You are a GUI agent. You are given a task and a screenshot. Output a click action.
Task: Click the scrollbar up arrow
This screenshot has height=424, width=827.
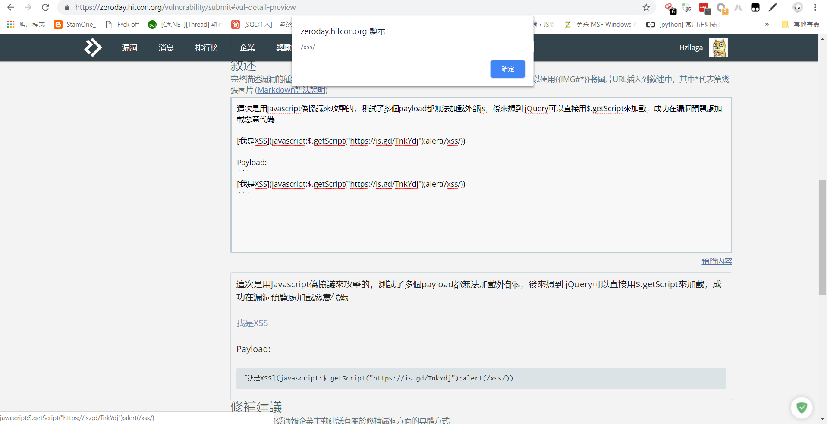point(822,39)
